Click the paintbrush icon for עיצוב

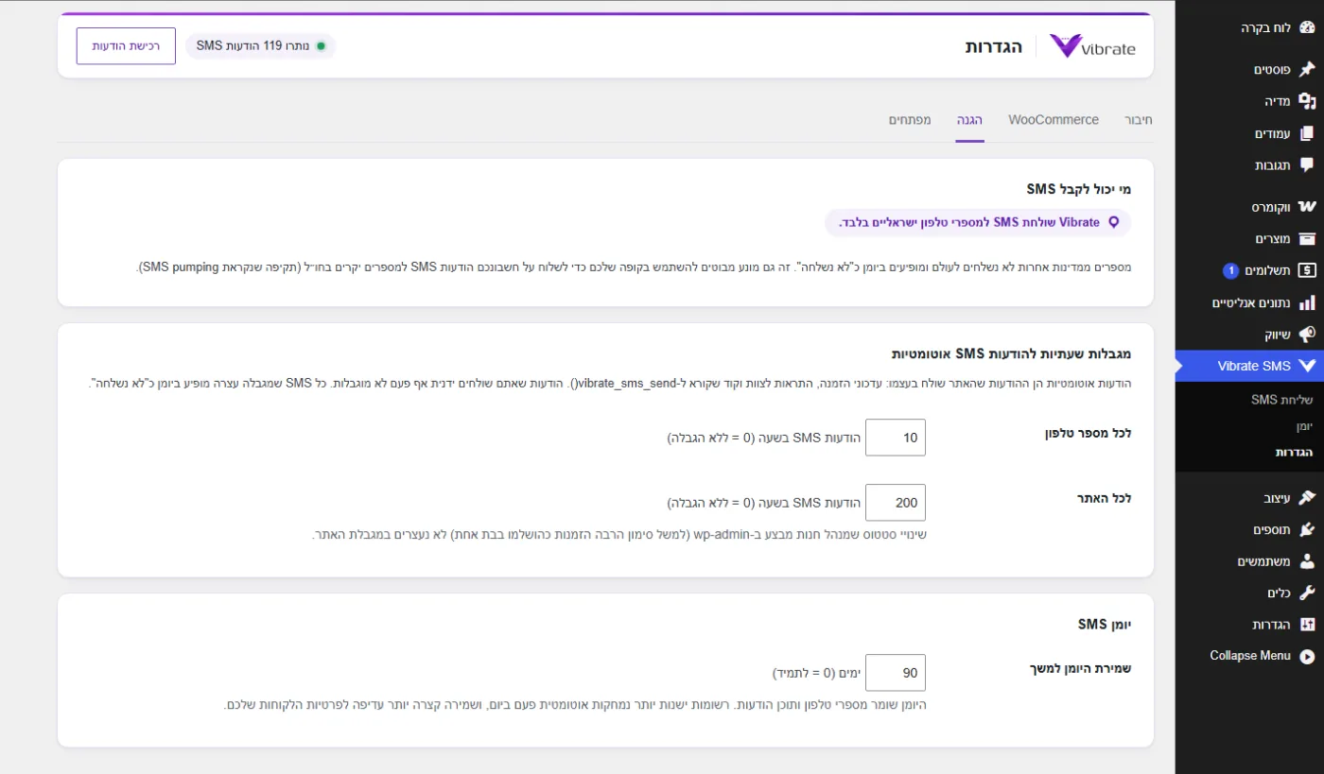point(1307,497)
